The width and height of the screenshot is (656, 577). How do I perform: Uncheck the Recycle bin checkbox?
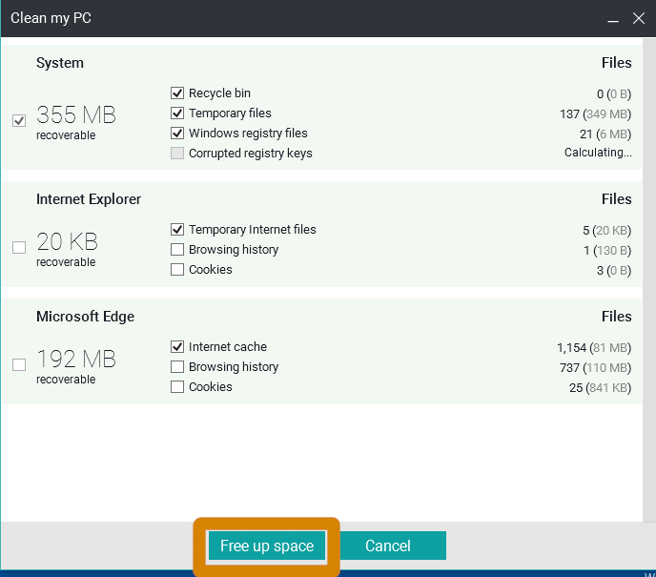pos(177,93)
